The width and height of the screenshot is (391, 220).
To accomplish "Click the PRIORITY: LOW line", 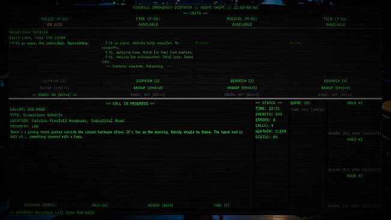I will (25, 126).
